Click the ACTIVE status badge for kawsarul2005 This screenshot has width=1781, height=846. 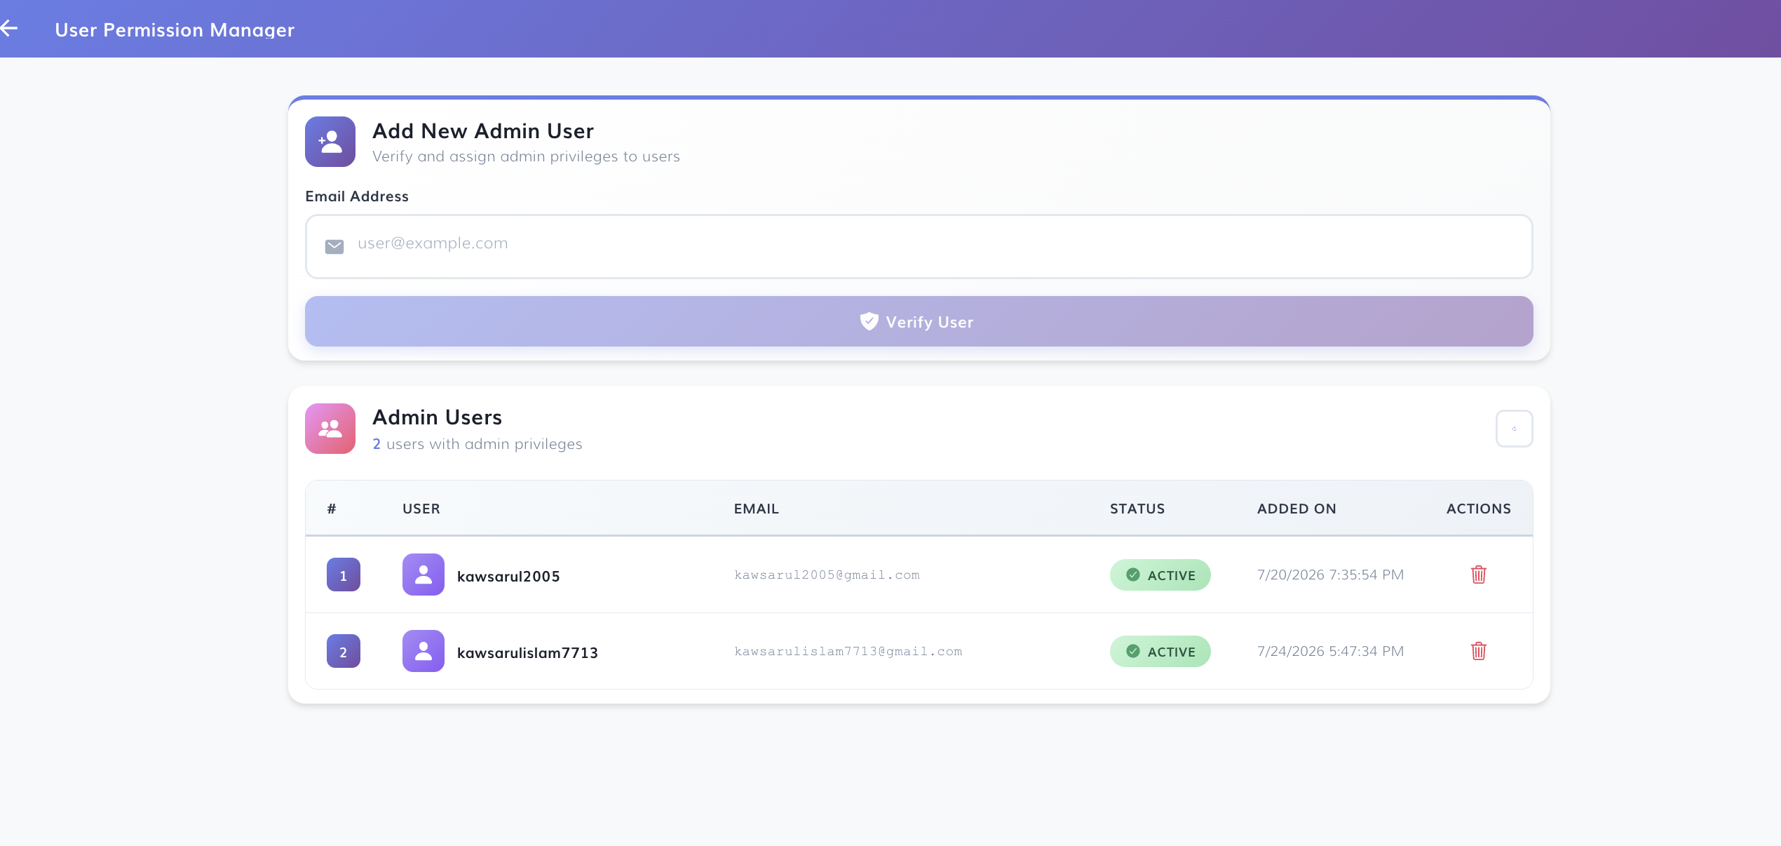point(1160,575)
